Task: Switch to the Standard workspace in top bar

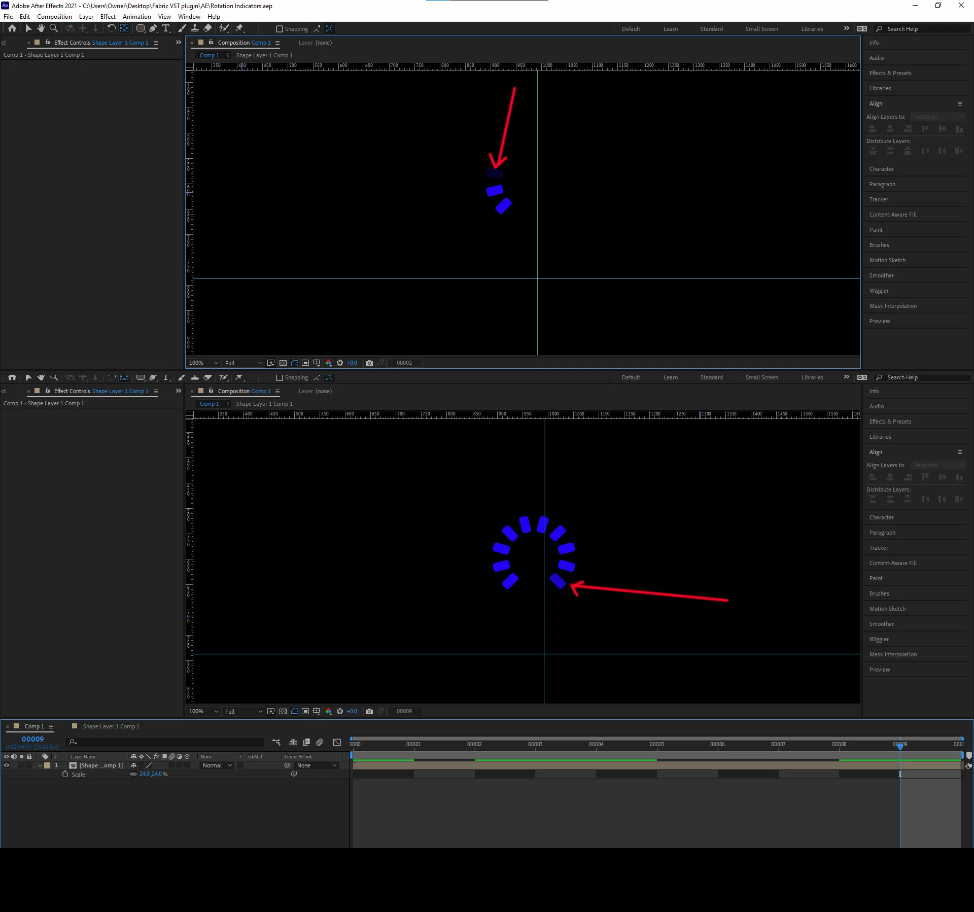Action: click(x=711, y=29)
